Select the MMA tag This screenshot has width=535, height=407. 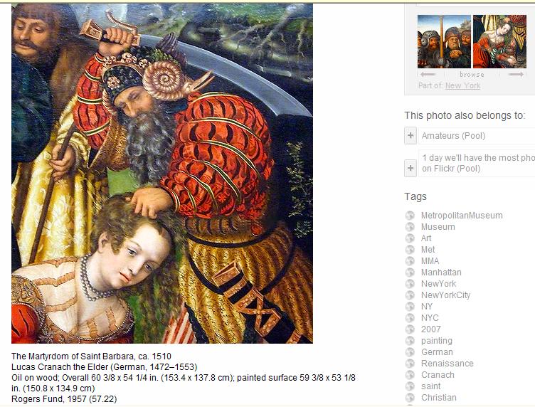430,261
